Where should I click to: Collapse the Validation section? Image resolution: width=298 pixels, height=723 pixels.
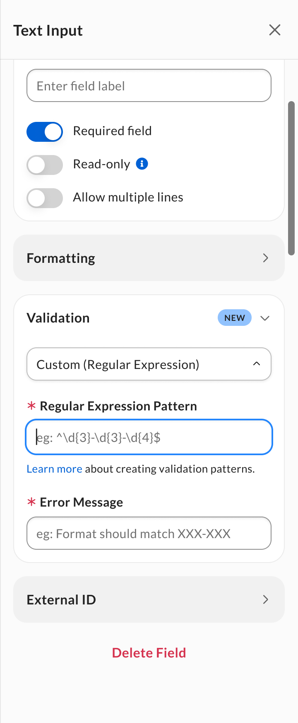[x=265, y=318]
